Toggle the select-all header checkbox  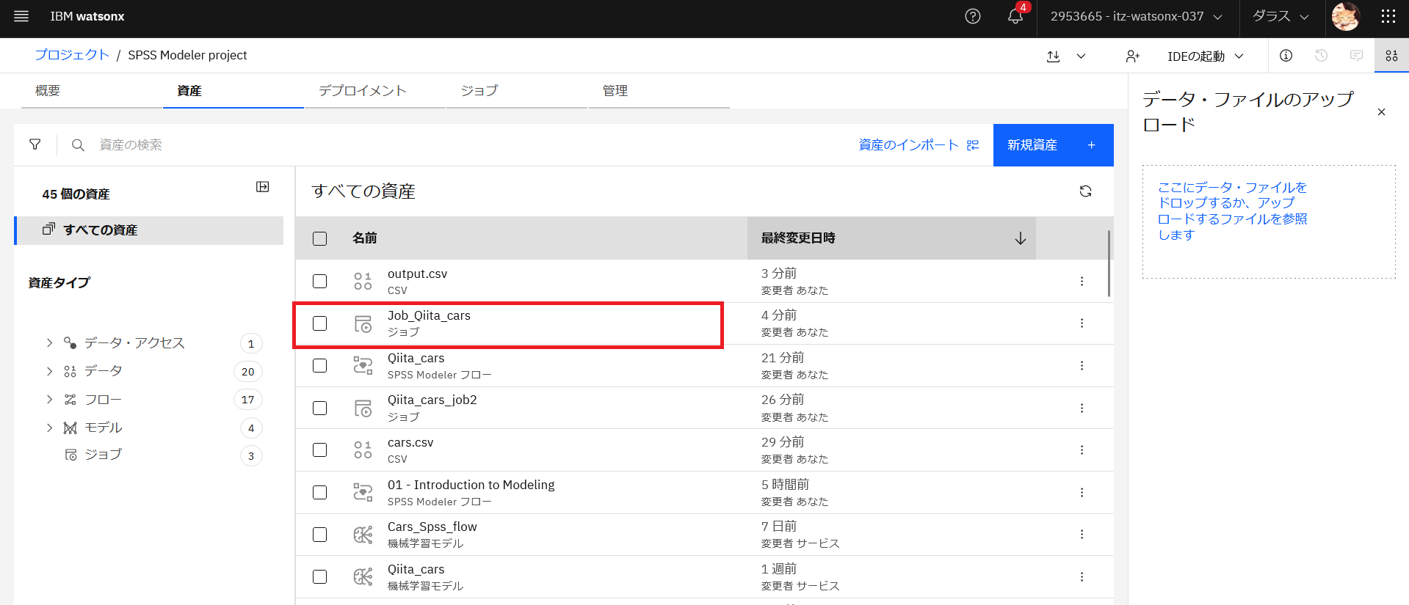[319, 238]
